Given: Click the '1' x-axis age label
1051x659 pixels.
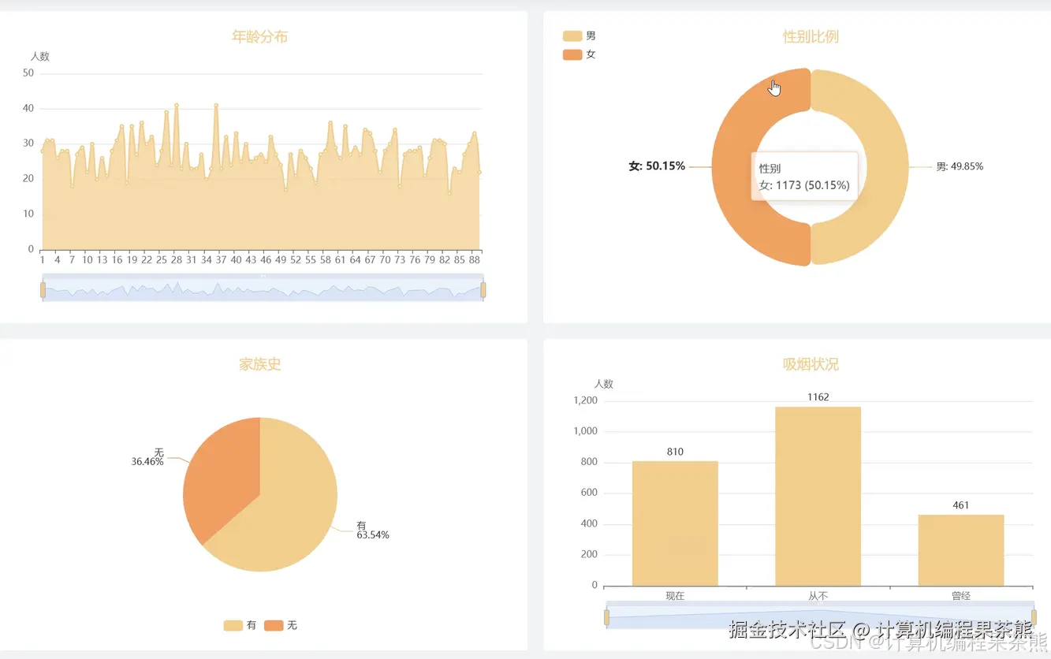Looking at the screenshot, I should tap(43, 259).
